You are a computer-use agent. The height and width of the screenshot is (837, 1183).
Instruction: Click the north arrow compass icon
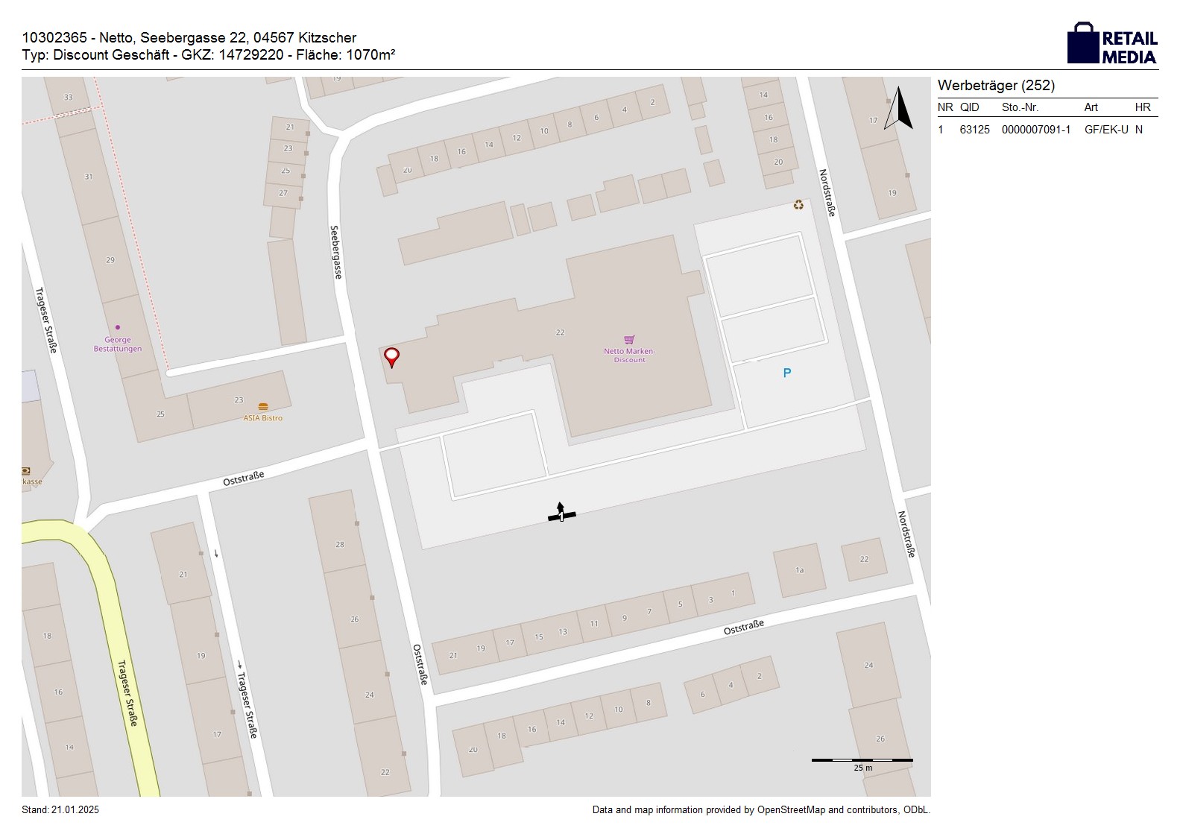coord(899,109)
